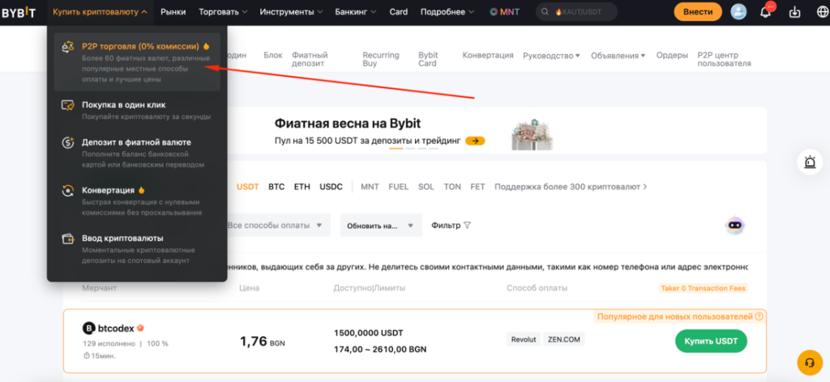Click the alarm alert icon on right edge
Viewport: 830px width, 382px height.
(809, 163)
